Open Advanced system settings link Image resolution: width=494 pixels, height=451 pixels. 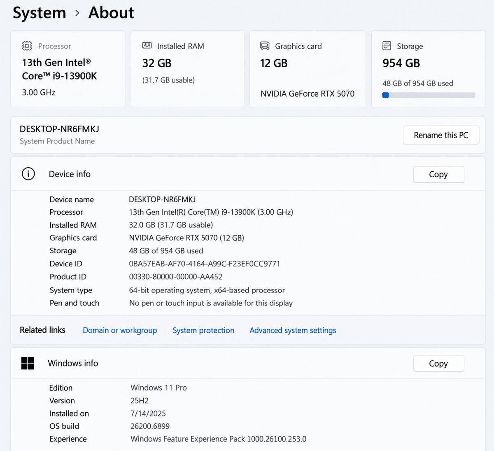pos(293,330)
